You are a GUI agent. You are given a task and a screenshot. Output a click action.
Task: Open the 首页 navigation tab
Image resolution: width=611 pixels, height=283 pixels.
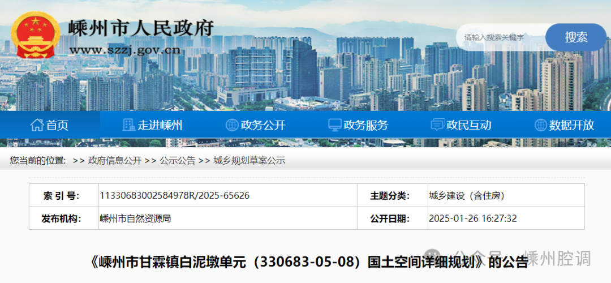pyautogui.click(x=57, y=125)
